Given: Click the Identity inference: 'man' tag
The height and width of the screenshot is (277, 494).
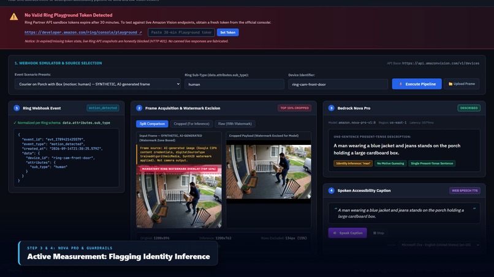Looking at the screenshot, I should [x=353, y=163].
